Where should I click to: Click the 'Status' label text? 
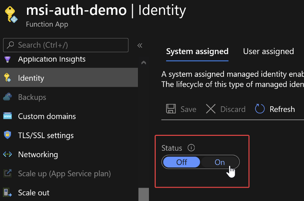172,148
